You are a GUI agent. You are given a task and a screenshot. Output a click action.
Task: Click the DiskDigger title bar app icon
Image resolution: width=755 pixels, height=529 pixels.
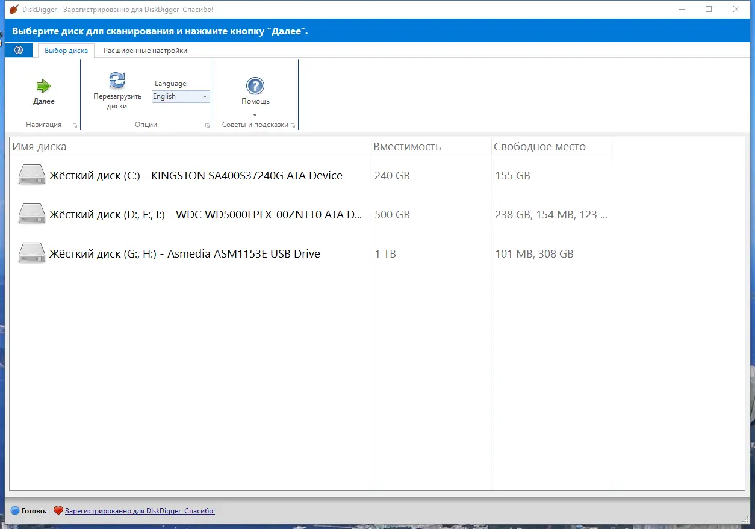pos(14,9)
